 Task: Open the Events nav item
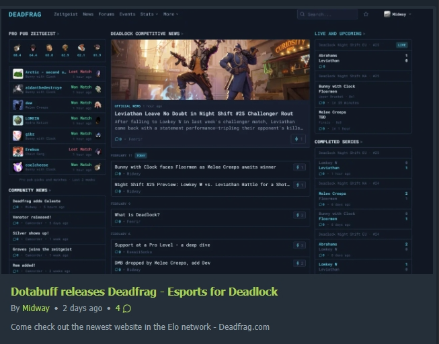(x=127, y=14)
